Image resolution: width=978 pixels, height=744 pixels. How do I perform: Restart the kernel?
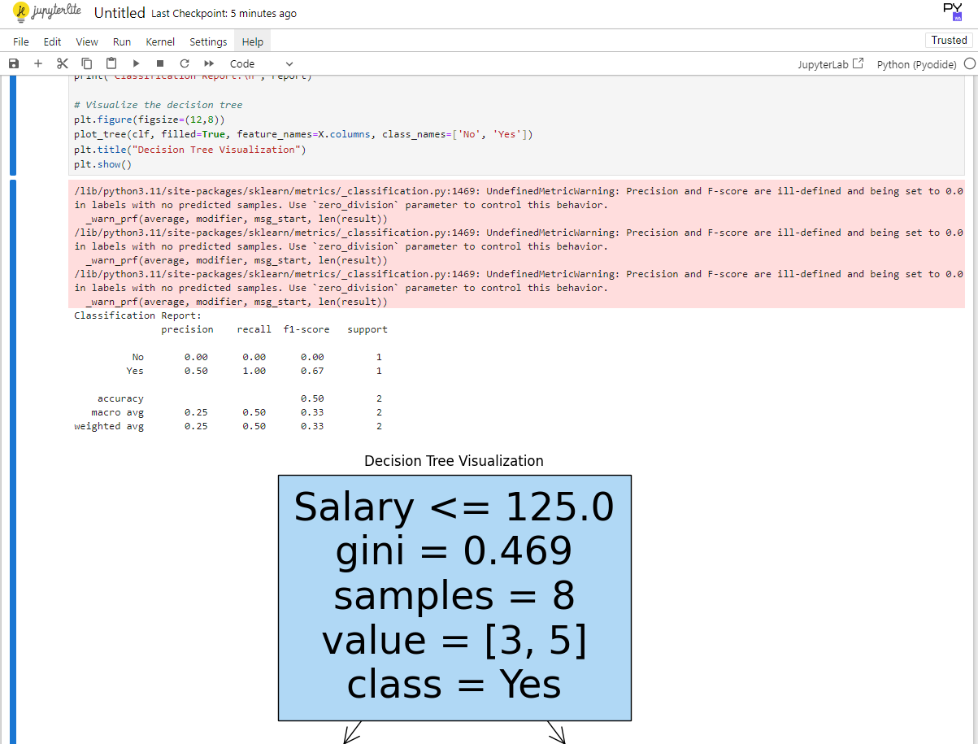click(185, 63)
